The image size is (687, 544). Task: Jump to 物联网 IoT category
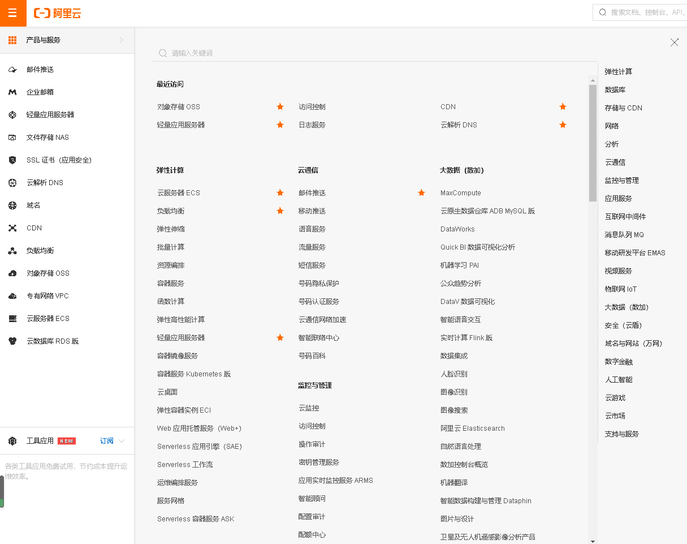[621, 289]
